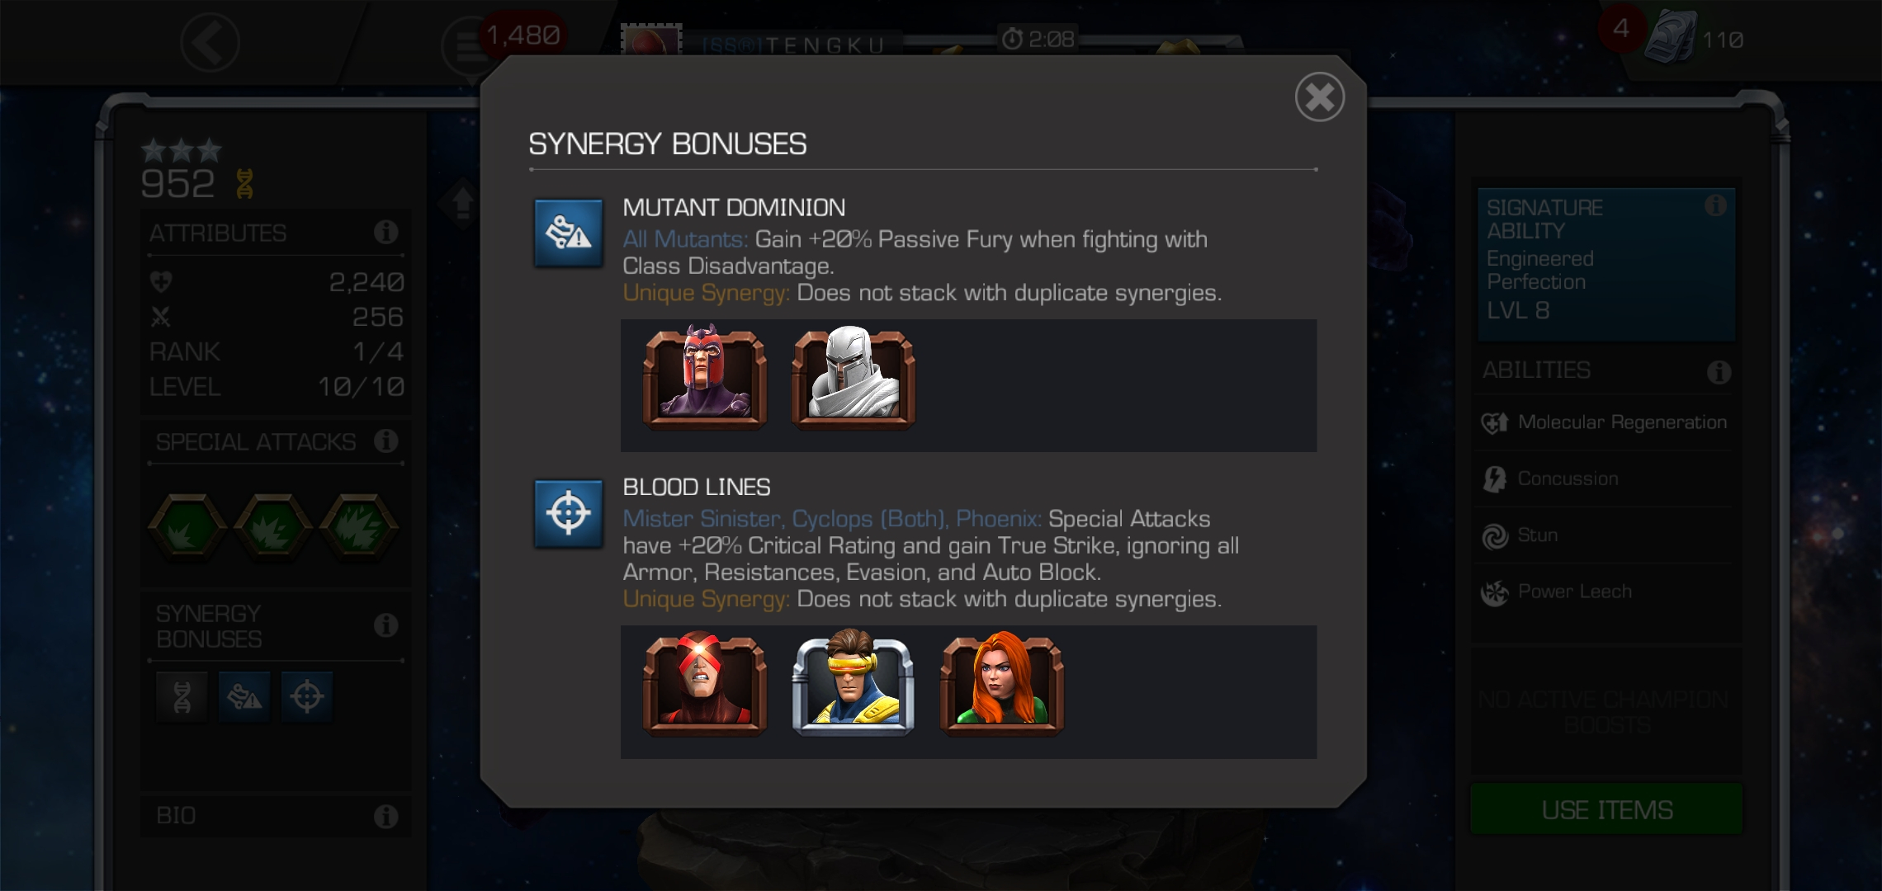1882x891 pixels.
Task: Open Synergy Bonuses info icon
Action: click(385, 625)
